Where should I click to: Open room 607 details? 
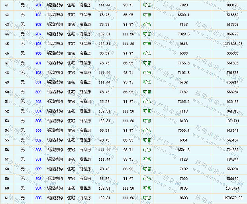38,140
